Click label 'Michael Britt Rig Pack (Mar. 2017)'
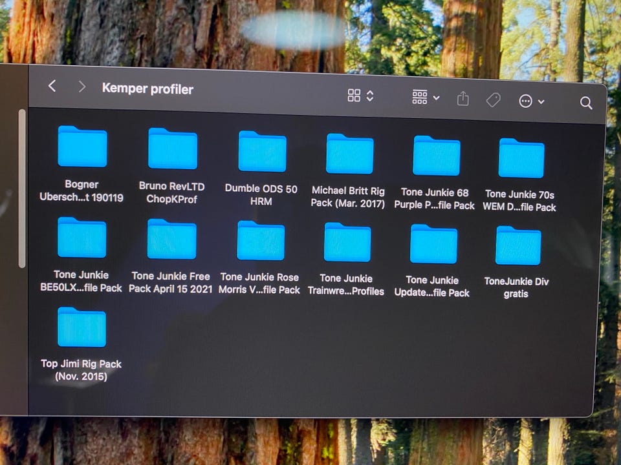This screenshot has width=621, height=465. tap(348, 197)
